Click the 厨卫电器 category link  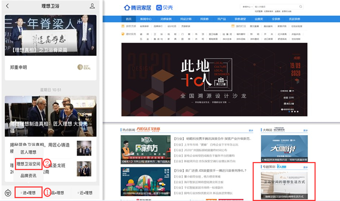point(213,34)
